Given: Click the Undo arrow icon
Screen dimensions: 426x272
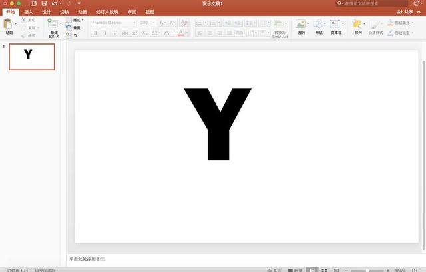Looking at the screenshot, I should tap(54, 3).
